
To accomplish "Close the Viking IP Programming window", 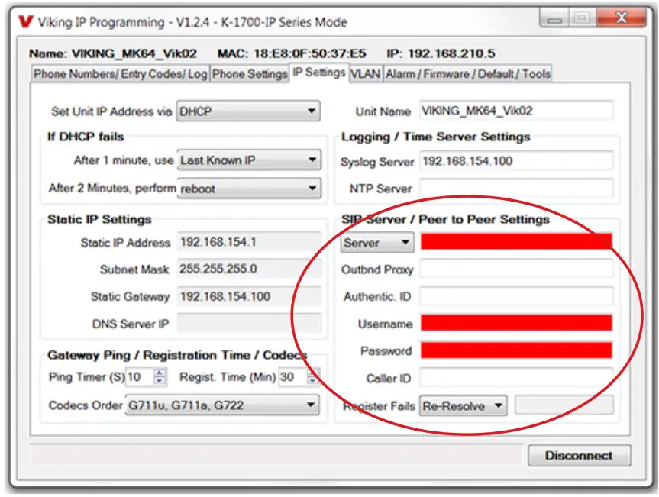I will [x=621, y=18].
